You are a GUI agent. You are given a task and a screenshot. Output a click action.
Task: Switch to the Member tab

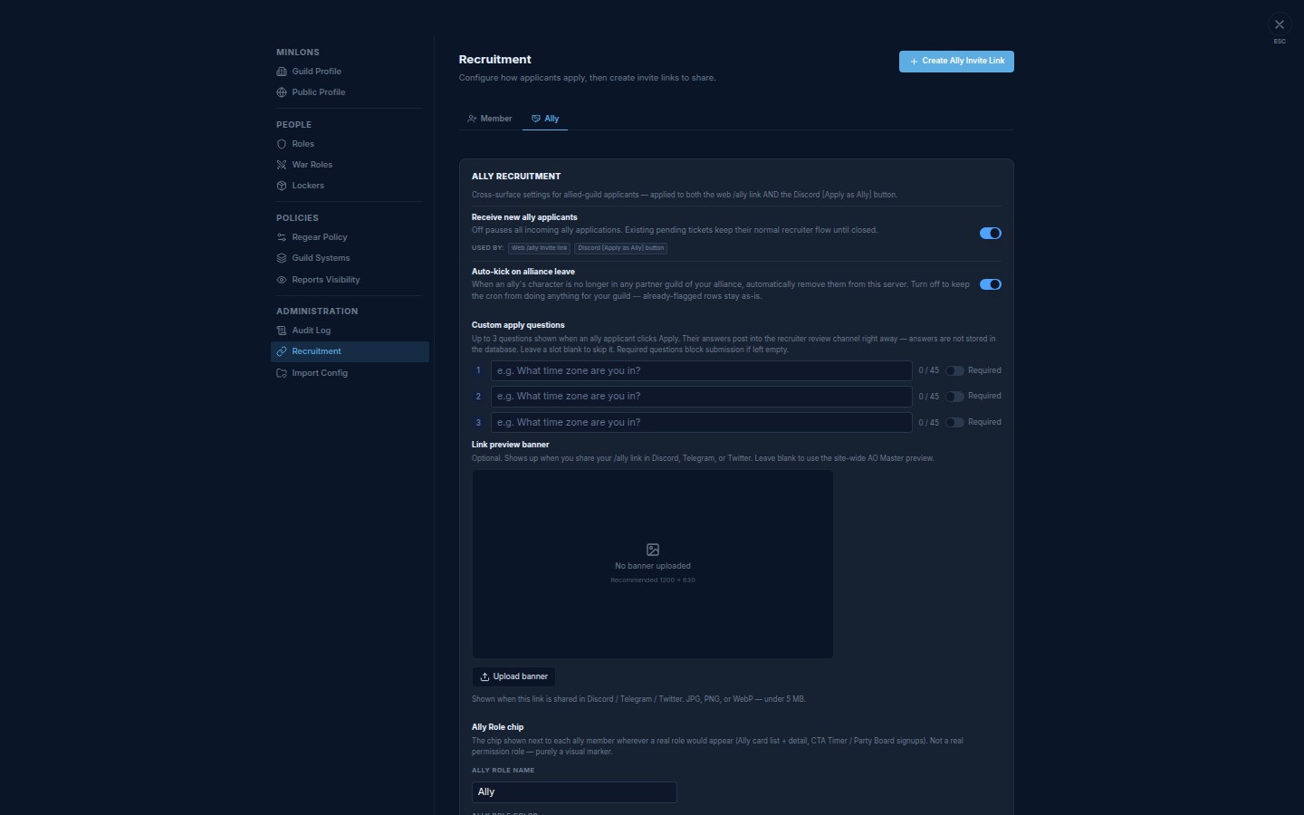490,119
